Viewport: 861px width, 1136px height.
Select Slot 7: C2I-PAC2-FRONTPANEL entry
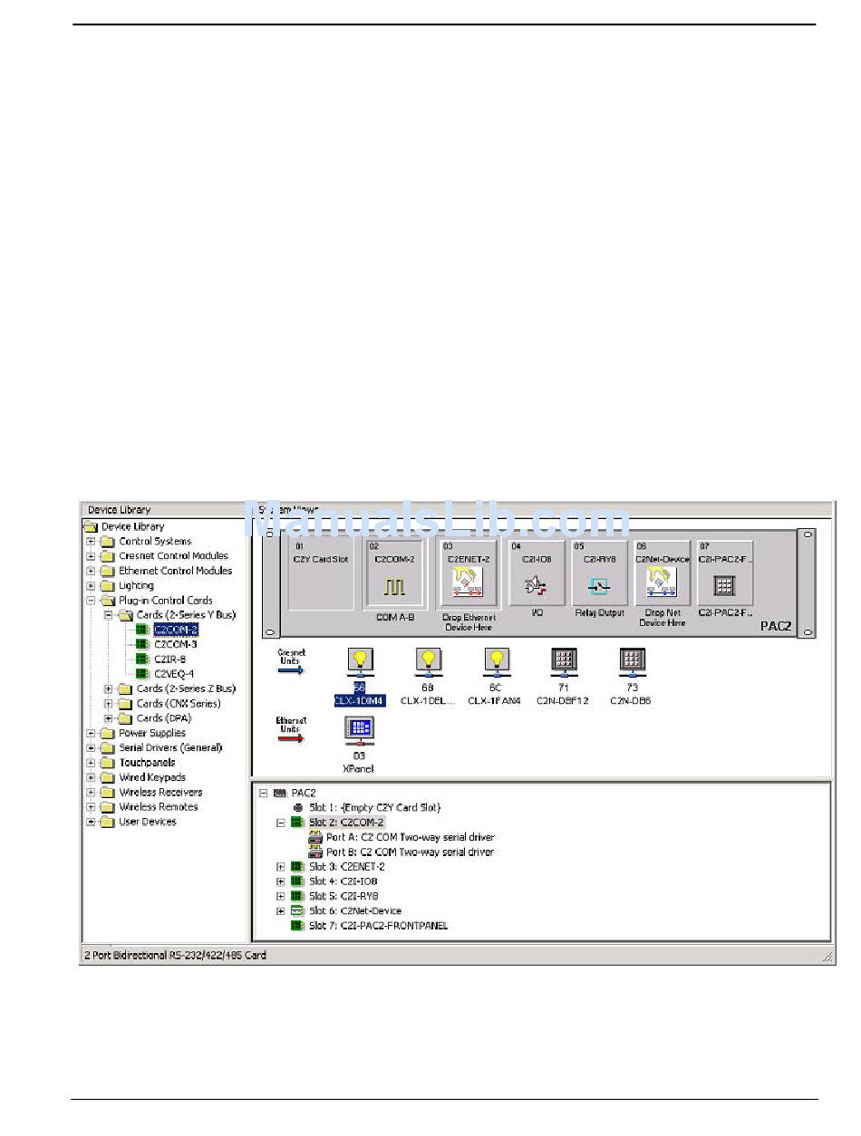point(378,926)
